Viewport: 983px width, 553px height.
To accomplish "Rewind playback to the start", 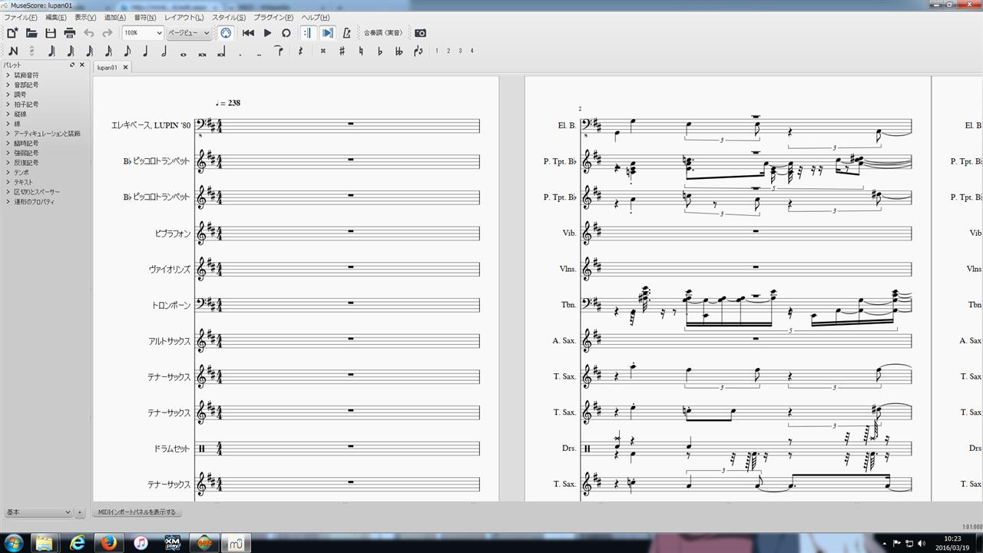I will coord(248,33).
